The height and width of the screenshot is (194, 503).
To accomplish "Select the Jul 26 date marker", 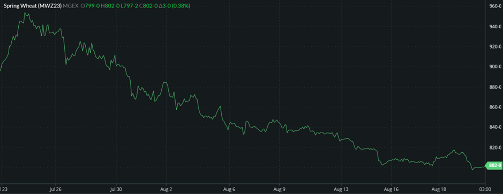I will tap(56, 189).
